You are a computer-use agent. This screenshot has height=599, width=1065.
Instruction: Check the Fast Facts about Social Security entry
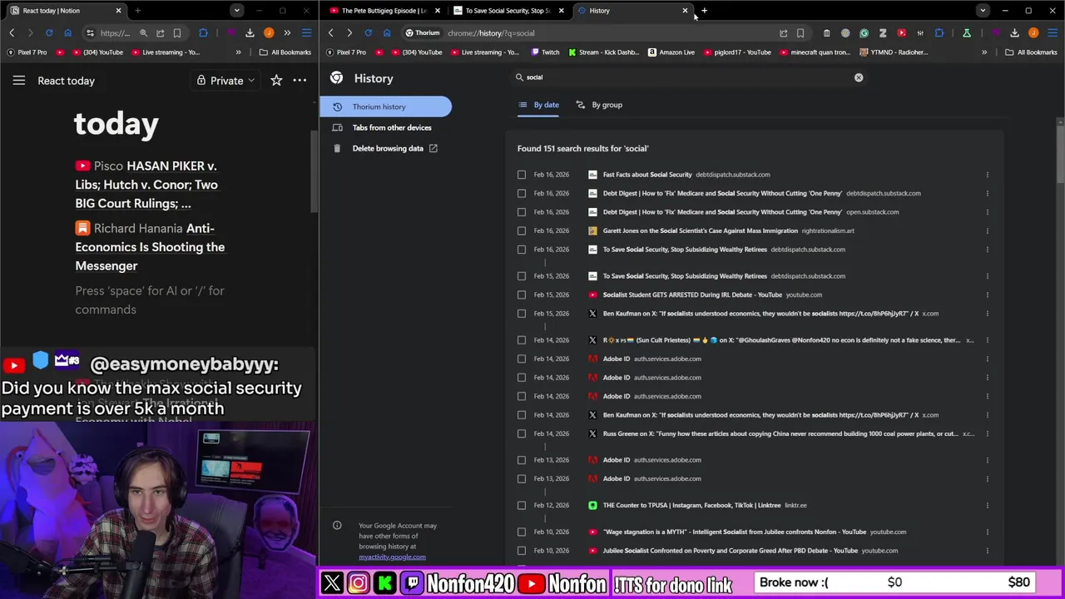click(x=522, y=175)
